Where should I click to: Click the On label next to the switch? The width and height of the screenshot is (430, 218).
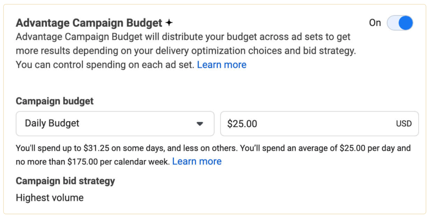click(375, 23)
